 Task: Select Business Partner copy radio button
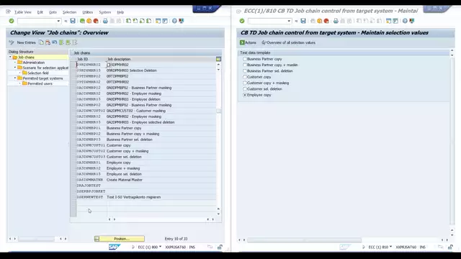245,59
